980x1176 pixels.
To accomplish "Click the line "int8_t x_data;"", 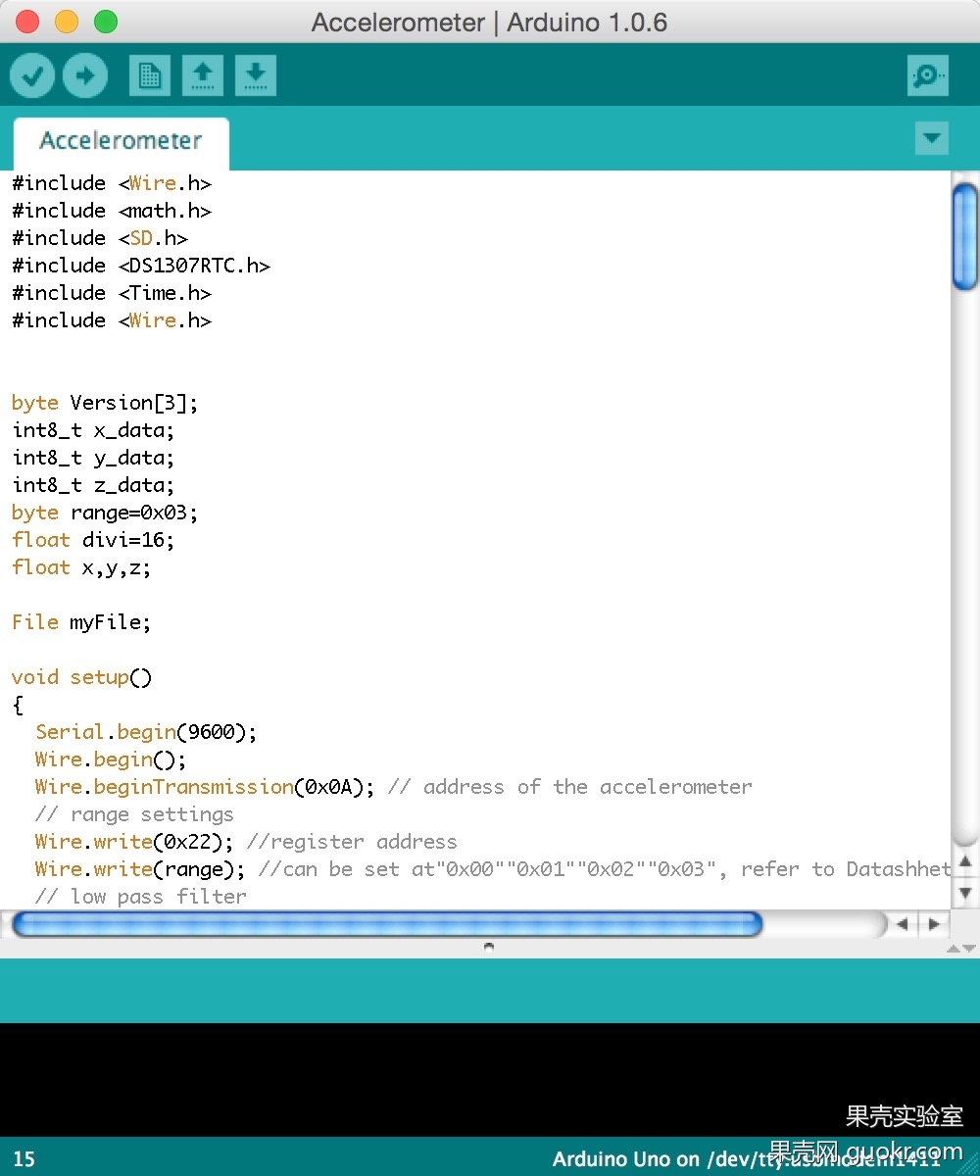I will tap(94, 430).
